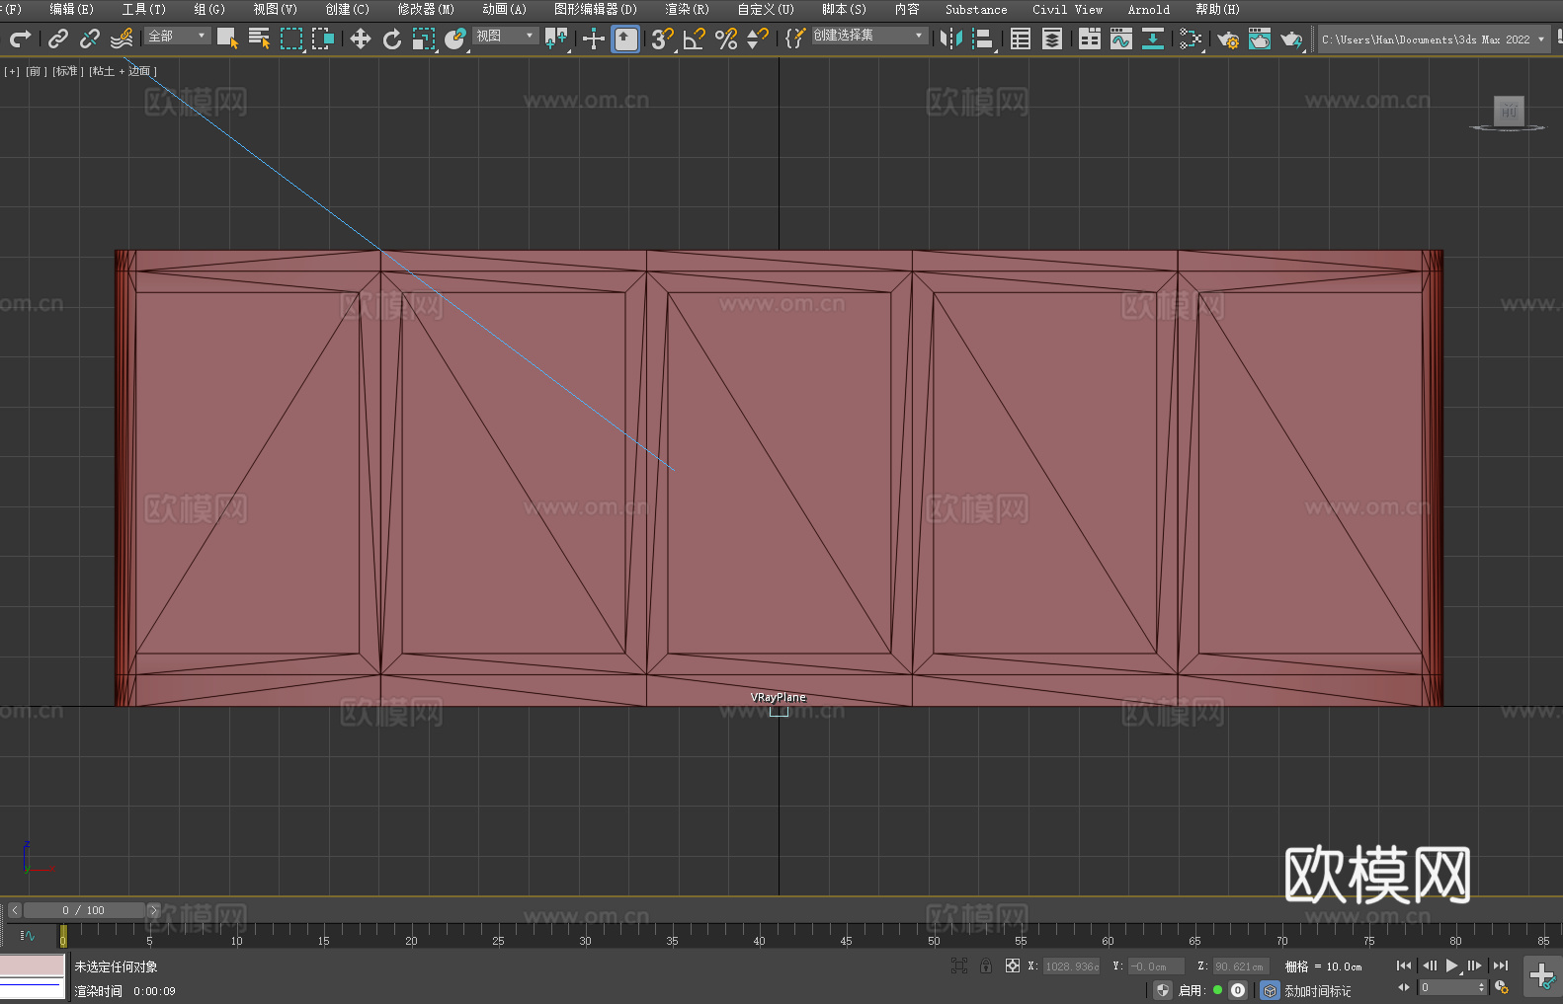Open the 编辑(E) menu

[x=71, y=9]
